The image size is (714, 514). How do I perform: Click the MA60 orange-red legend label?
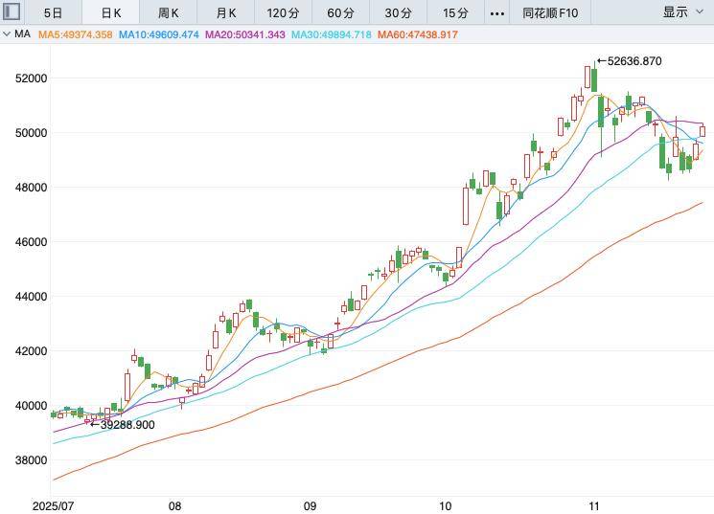coord(418,34)
